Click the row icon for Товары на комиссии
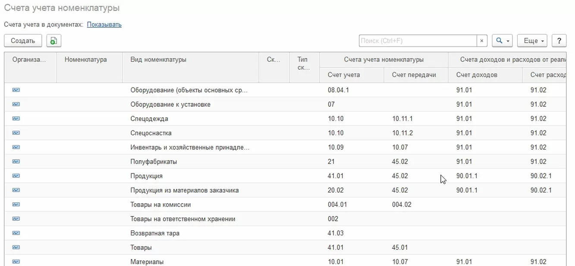 [16, 204]
